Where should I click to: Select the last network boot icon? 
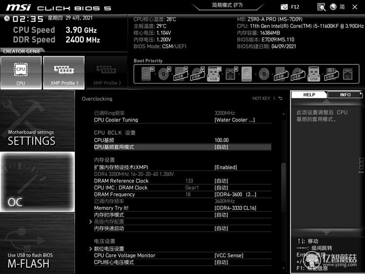347,74
